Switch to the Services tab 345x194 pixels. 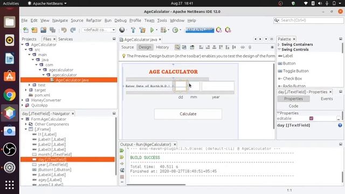pyautogui.click(x=65, y=39)
